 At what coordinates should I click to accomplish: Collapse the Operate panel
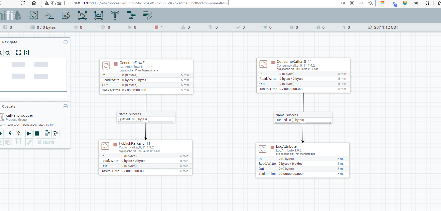click(x=66, y=107)
